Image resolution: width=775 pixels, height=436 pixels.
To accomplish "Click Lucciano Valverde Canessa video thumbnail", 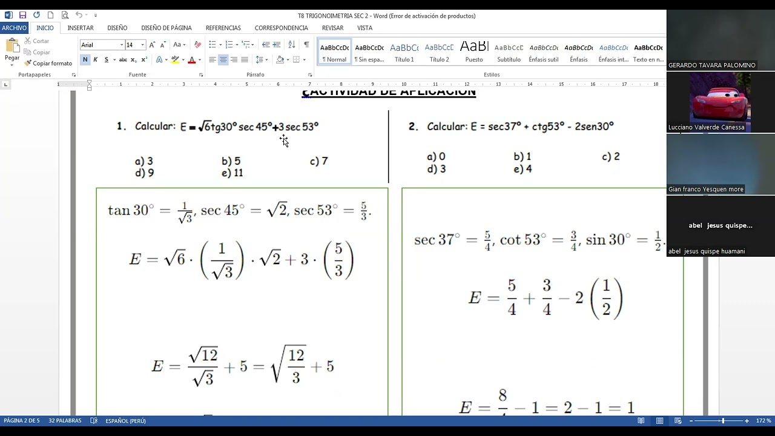I will pos(721,102).
